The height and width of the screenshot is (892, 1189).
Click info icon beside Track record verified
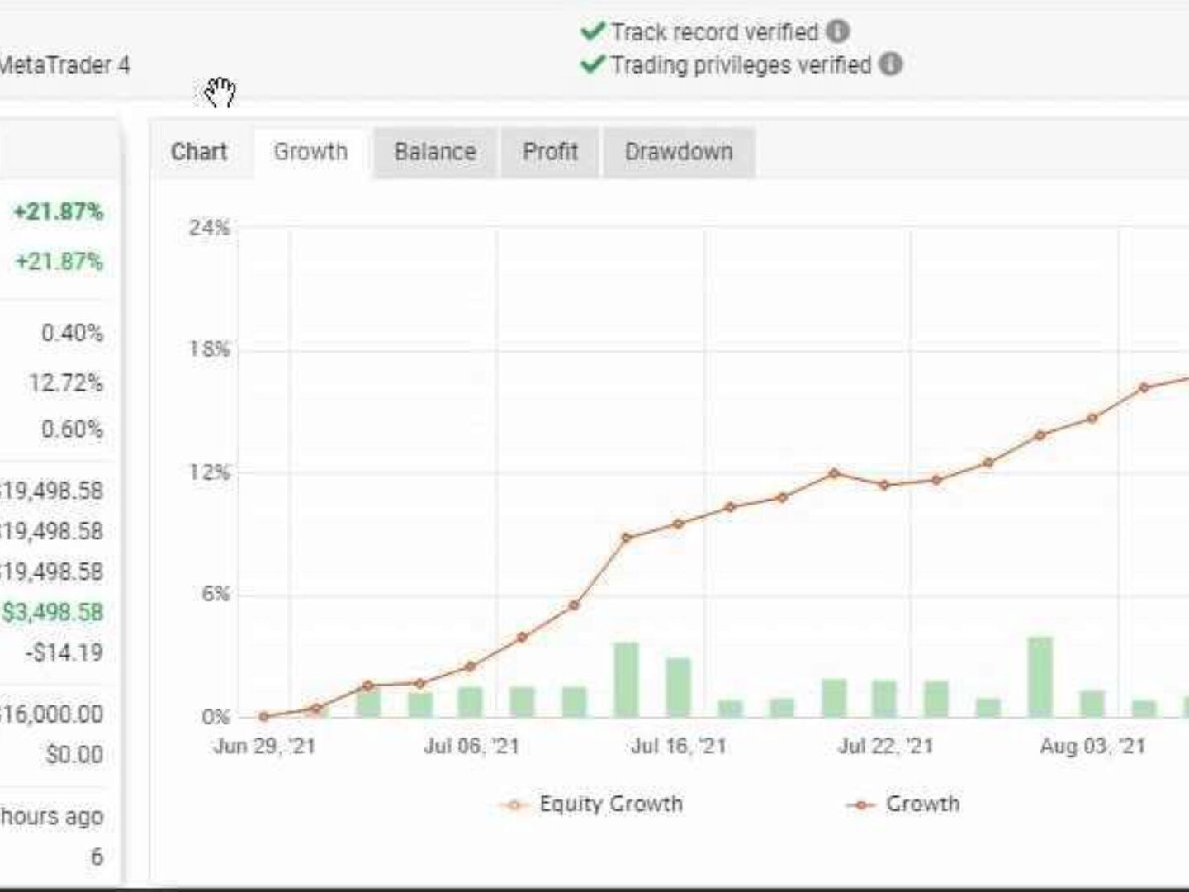pos(837,32)
